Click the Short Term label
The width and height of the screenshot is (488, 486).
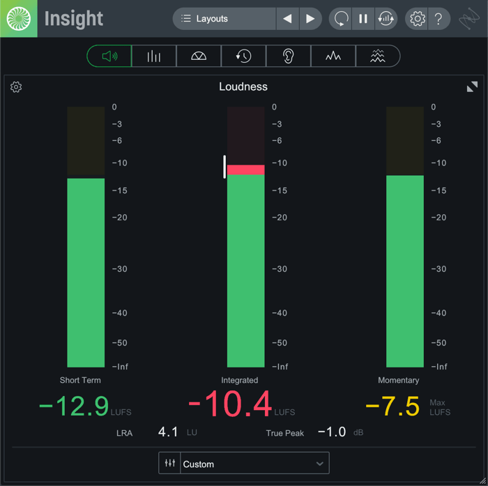(80, 380)
